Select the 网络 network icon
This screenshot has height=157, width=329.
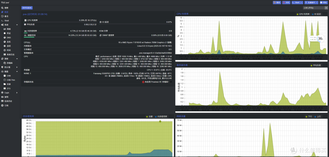click(x=5, y=29)
